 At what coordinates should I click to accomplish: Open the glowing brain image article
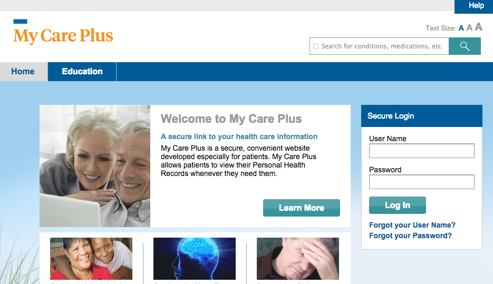195,259
